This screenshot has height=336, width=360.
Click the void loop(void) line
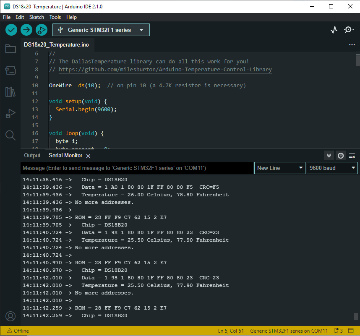point(76,133)
